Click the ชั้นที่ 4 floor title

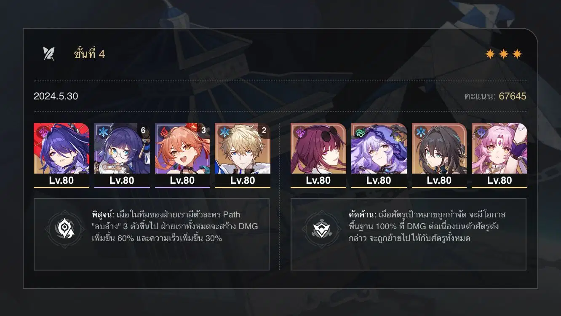click(89, 54)
